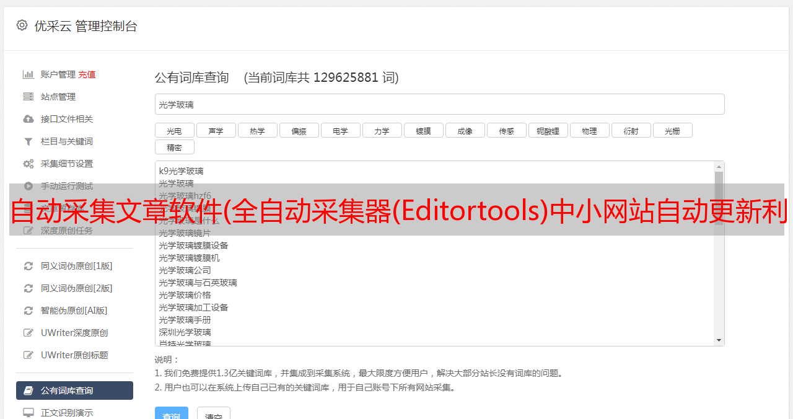Click the 清空 clear button
The image size is (793, 419).
213,414
